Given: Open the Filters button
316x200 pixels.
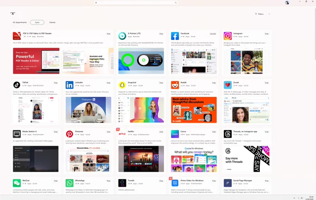Looking at the screenshot, I should click(x=259, y=14).
